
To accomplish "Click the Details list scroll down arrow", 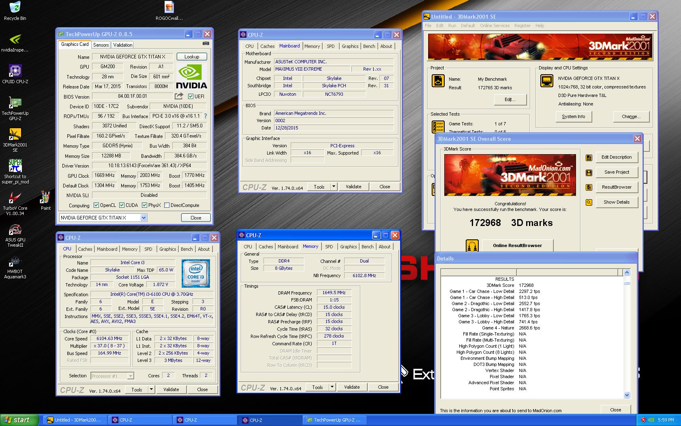I will (x=627, y=395).
